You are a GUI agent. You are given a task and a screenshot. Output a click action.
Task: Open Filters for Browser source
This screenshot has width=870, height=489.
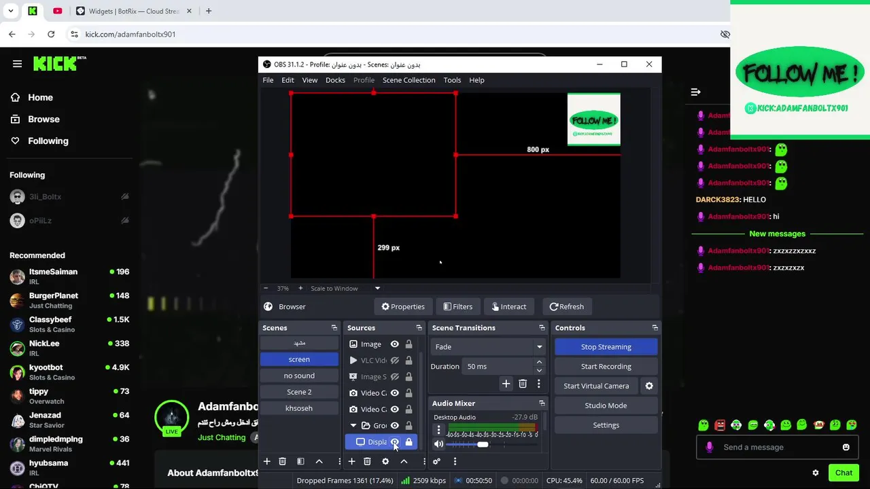point(458,306)
